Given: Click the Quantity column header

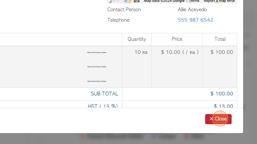Looking at the screenshot, I should pyautogui.click(x=137, y=39).
